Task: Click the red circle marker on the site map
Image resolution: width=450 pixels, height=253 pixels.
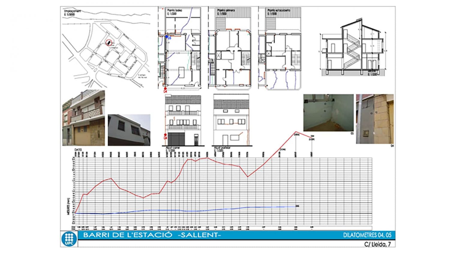Action: (108, 43)
